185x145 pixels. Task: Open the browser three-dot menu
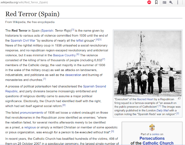coord(177,2)
